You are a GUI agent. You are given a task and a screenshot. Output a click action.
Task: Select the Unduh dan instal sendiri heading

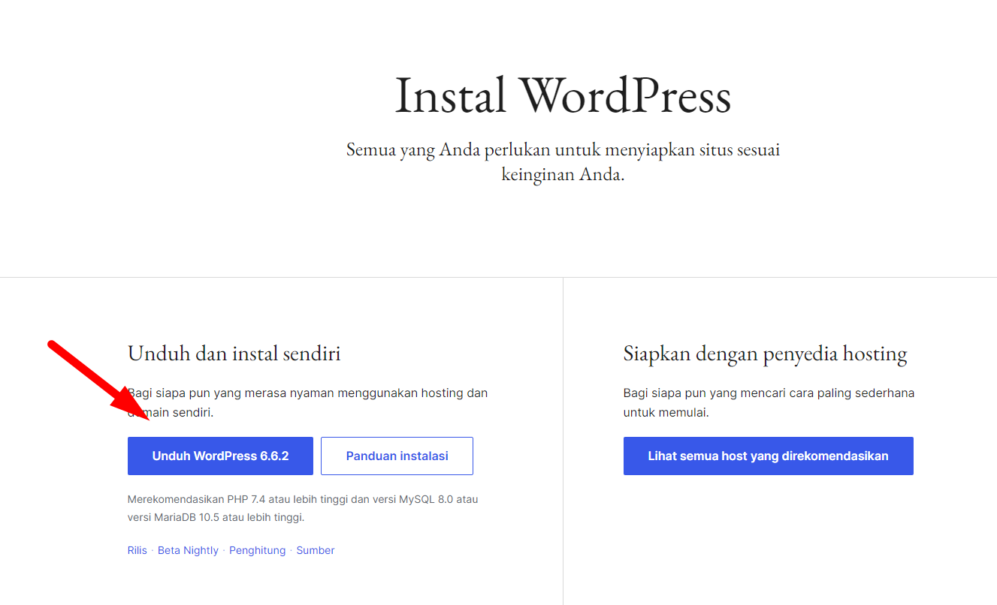pyautogui.click(x=234, y=353)
